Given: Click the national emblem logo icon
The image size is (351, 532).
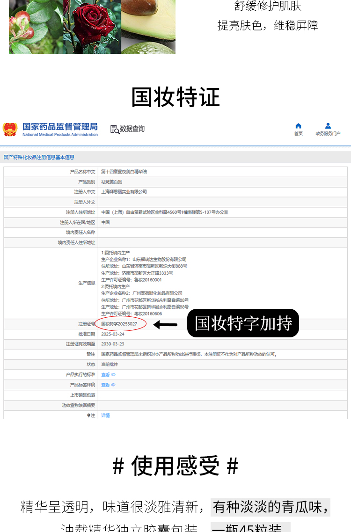Looking at the screenshot, I should coord(10,129).
